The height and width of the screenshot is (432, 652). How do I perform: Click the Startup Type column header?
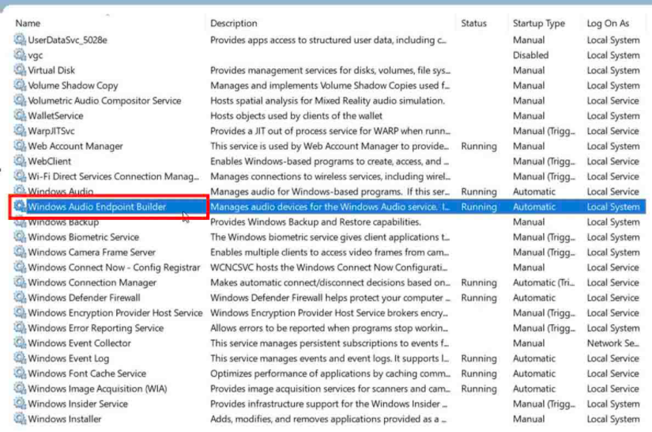point(539,24)
